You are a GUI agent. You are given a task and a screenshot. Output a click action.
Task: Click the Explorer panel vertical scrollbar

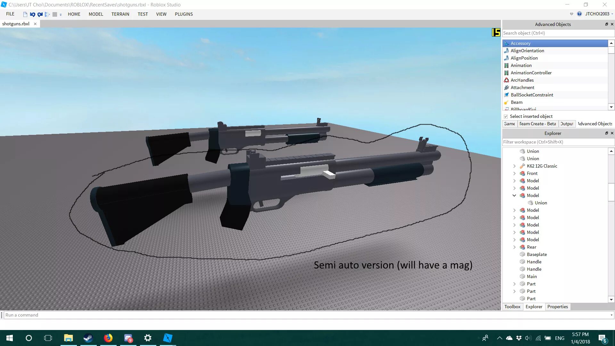(611, 192)
